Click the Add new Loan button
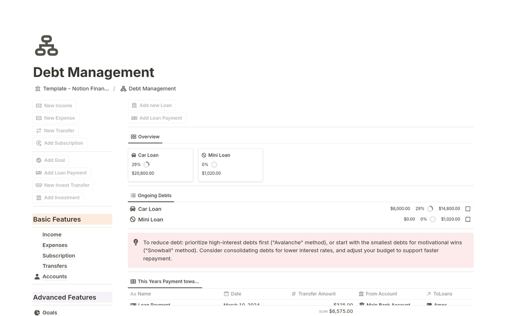 152,106
